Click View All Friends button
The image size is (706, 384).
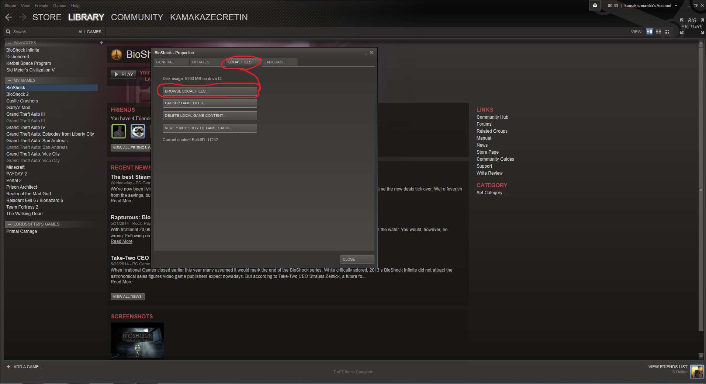pyautogui.click(x=131, y=148)
